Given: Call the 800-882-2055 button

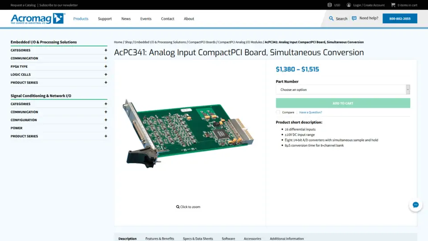Looking at the screenshot, I should (400, 19).
